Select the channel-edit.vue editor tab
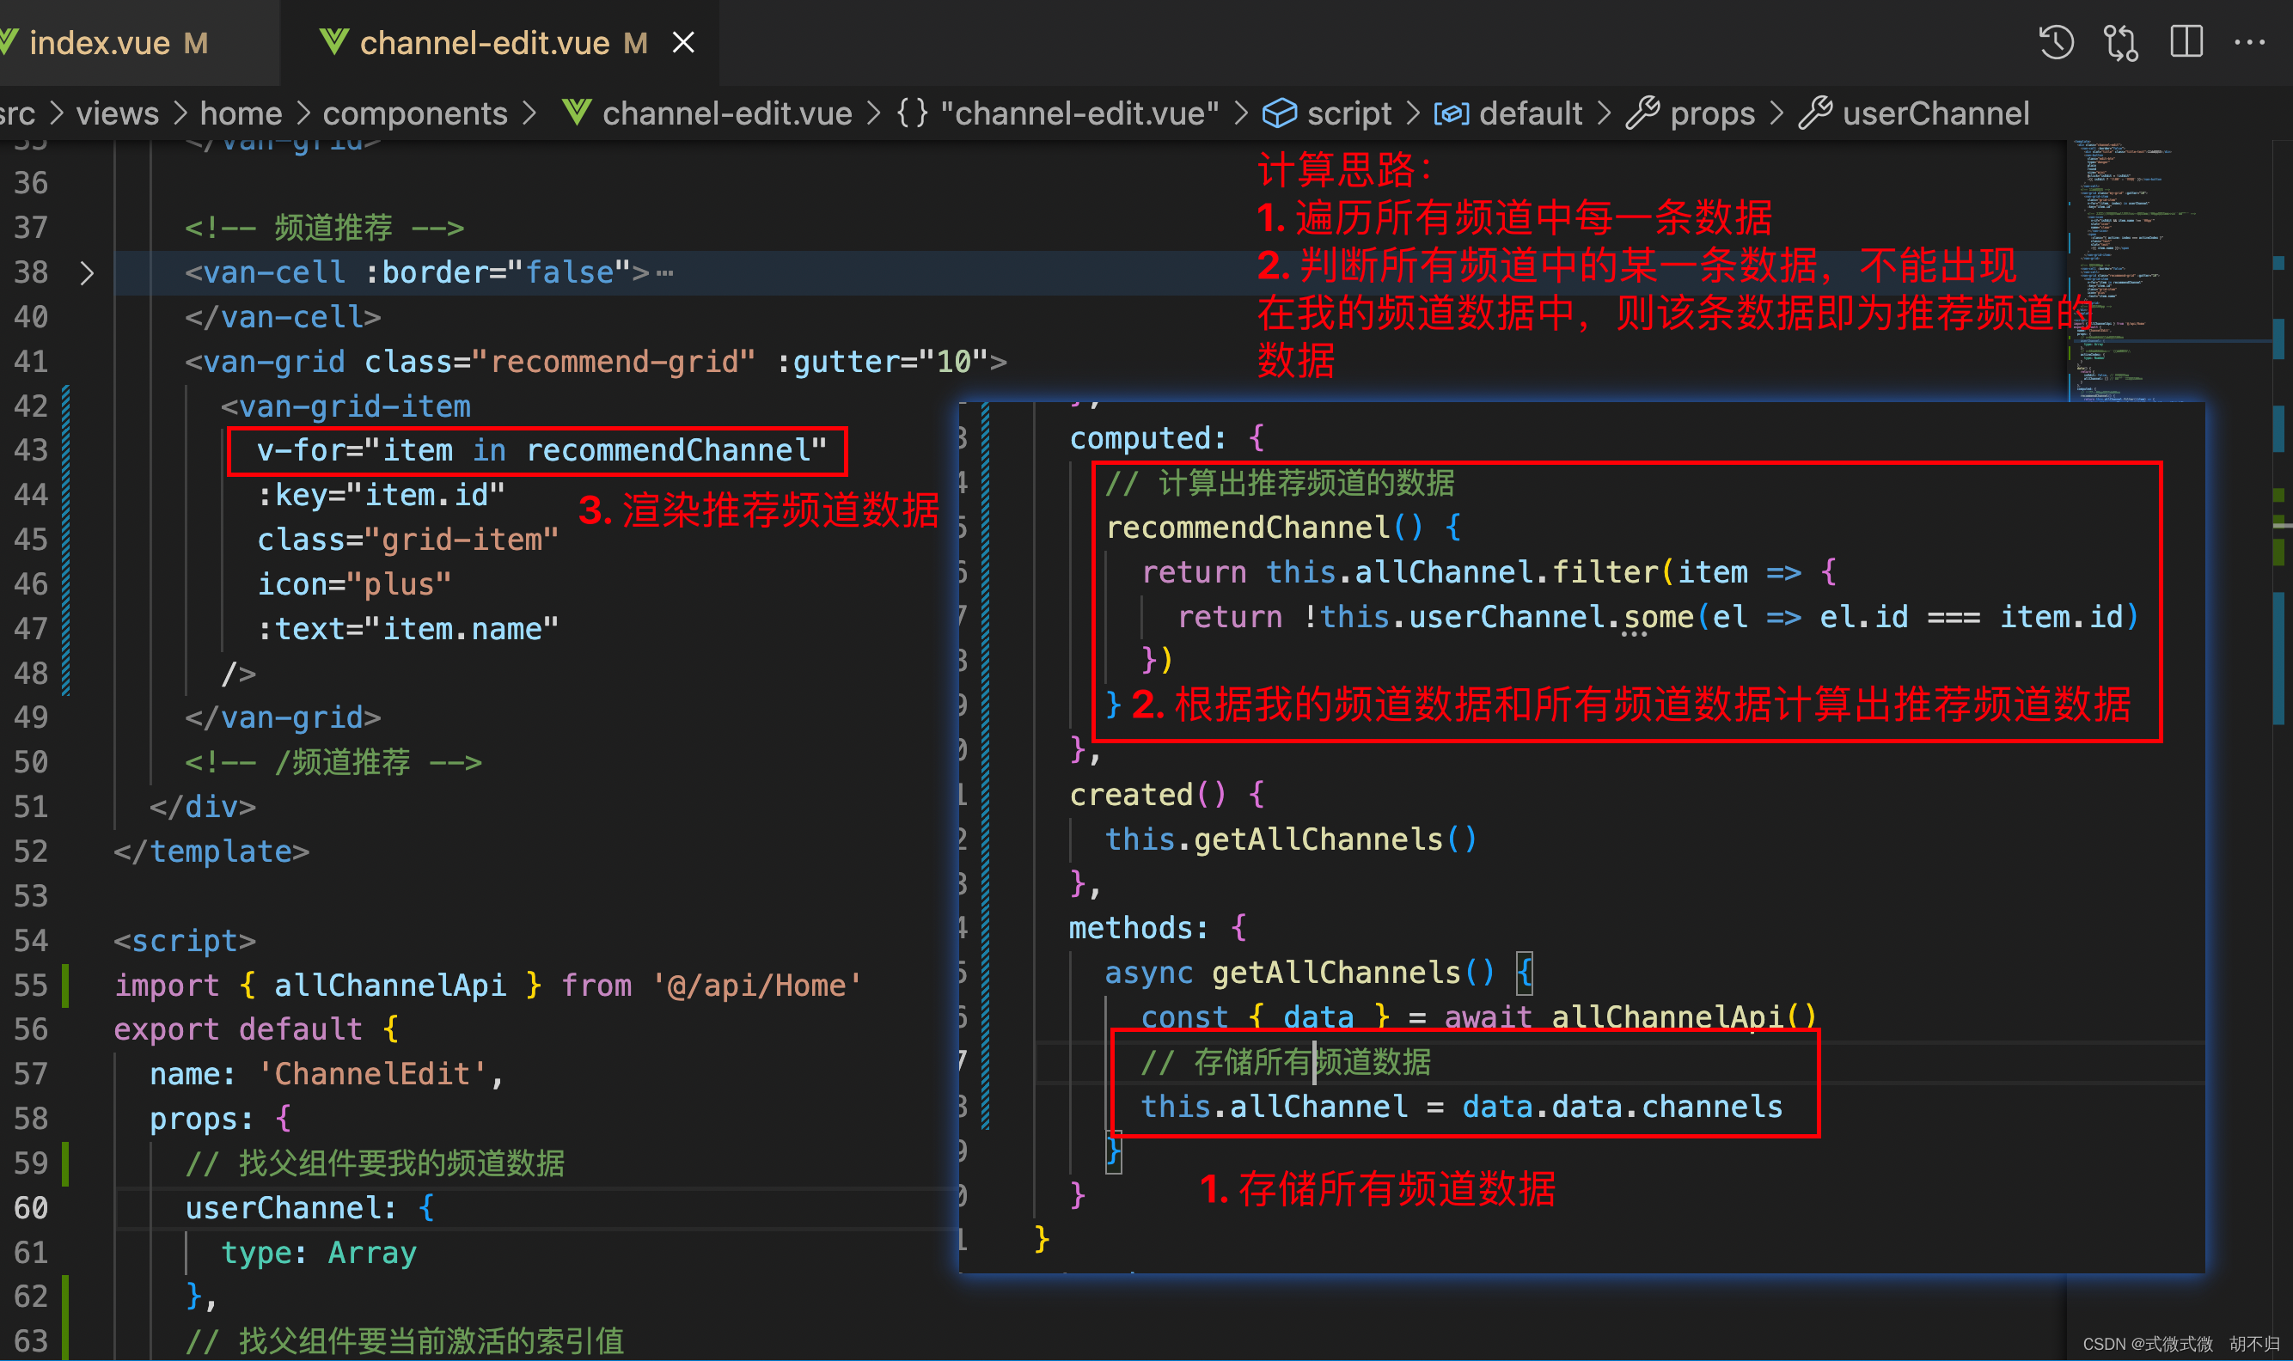 tap(484, 43)
